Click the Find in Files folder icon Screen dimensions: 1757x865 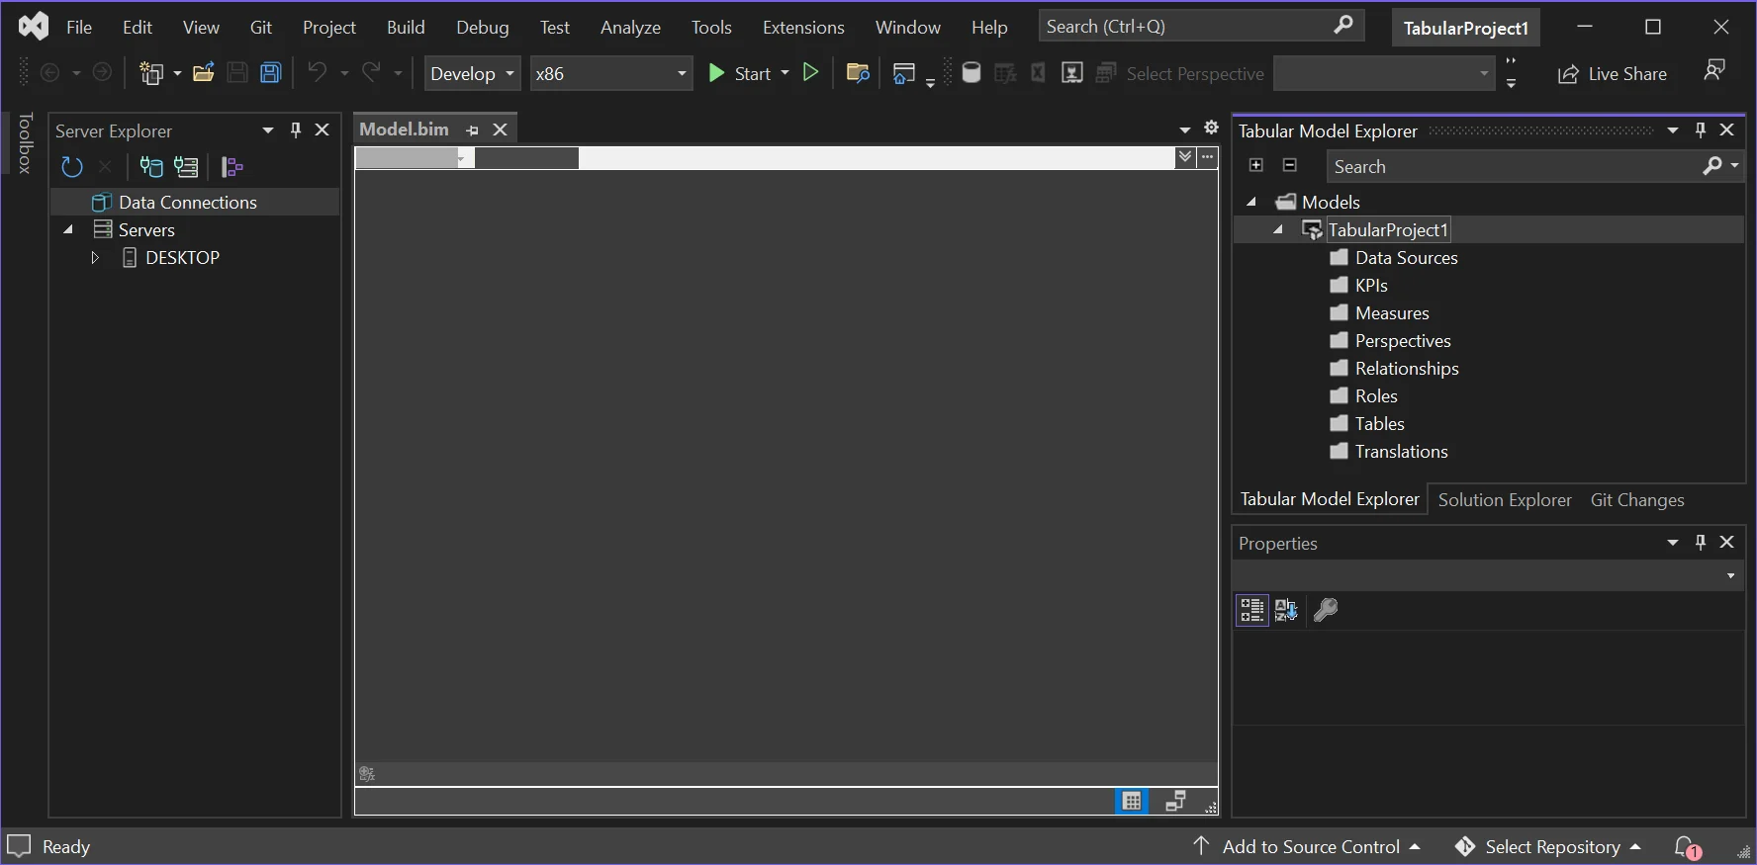point(858,73)
